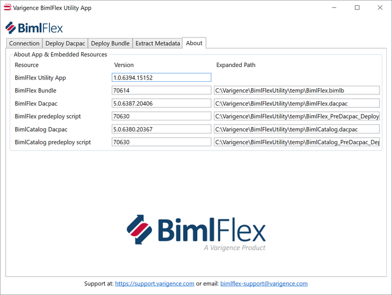
Task: Click the BimlFlex.bimlb expanded path field
Action: pyautogui.click(x=297, y=90)
